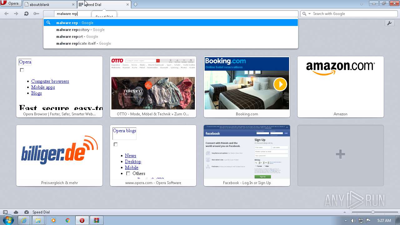Image resolution: width=400 pixels, height=225 pixels.
Task: Toggle the checkbox under the Opera heading
Action: [22, 70]
